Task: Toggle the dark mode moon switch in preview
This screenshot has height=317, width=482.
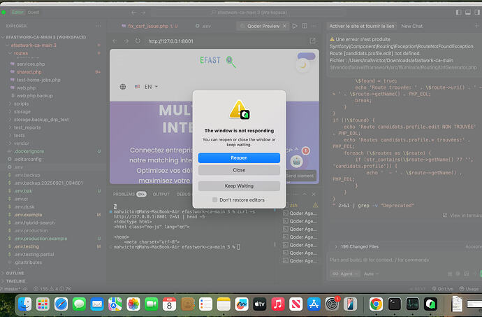Action: (x=303, y=64)
